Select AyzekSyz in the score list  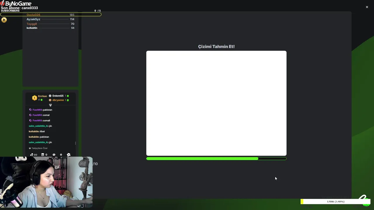tap(33, 19)
